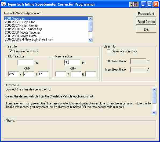Click the vehicle list scroll down arrow
Image resolution: width=160 pixels, height=142 pixels.
pos(90,40)
